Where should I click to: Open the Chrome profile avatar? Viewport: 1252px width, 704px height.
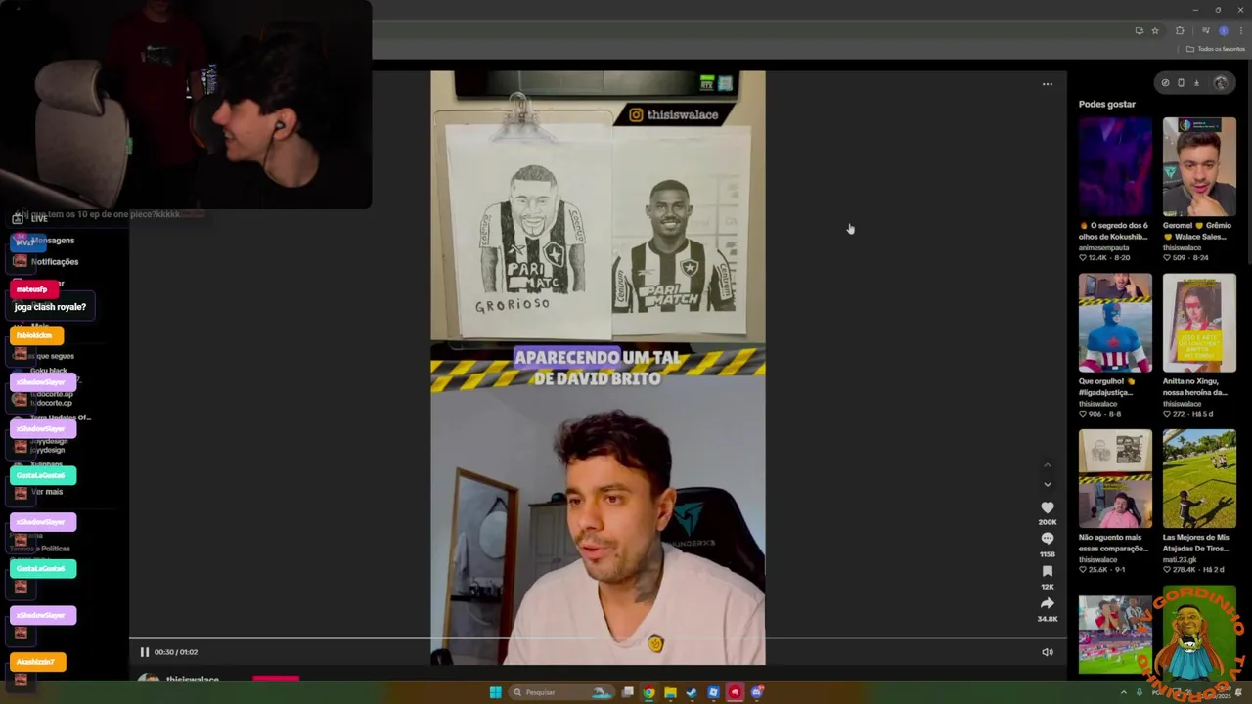click(1223, 31)
